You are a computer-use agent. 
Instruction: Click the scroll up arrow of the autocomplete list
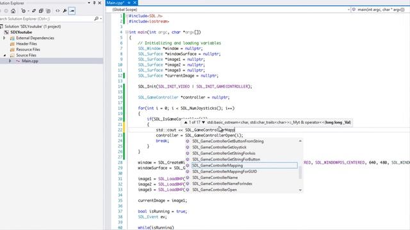tap(300, 141)
